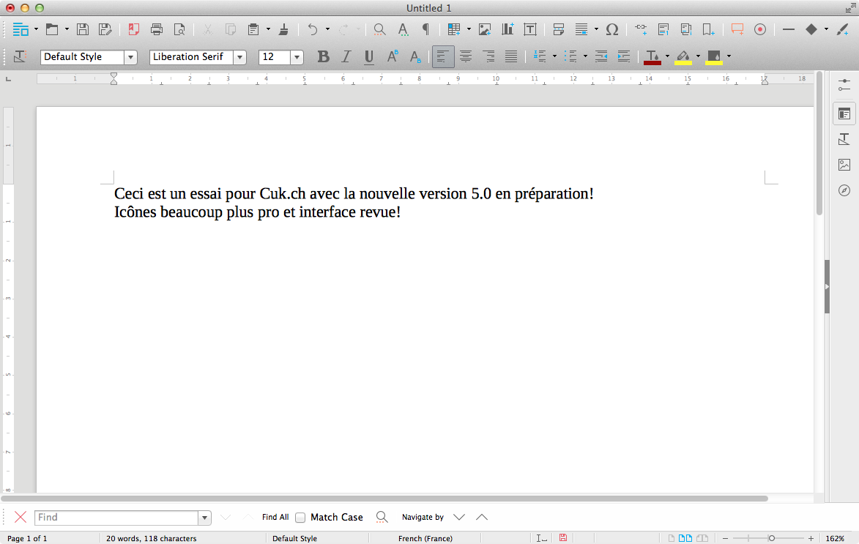This screenshot has height=544, width=859.
Task: Expand the Undo history dropdown
Action: tap(327, 29)
